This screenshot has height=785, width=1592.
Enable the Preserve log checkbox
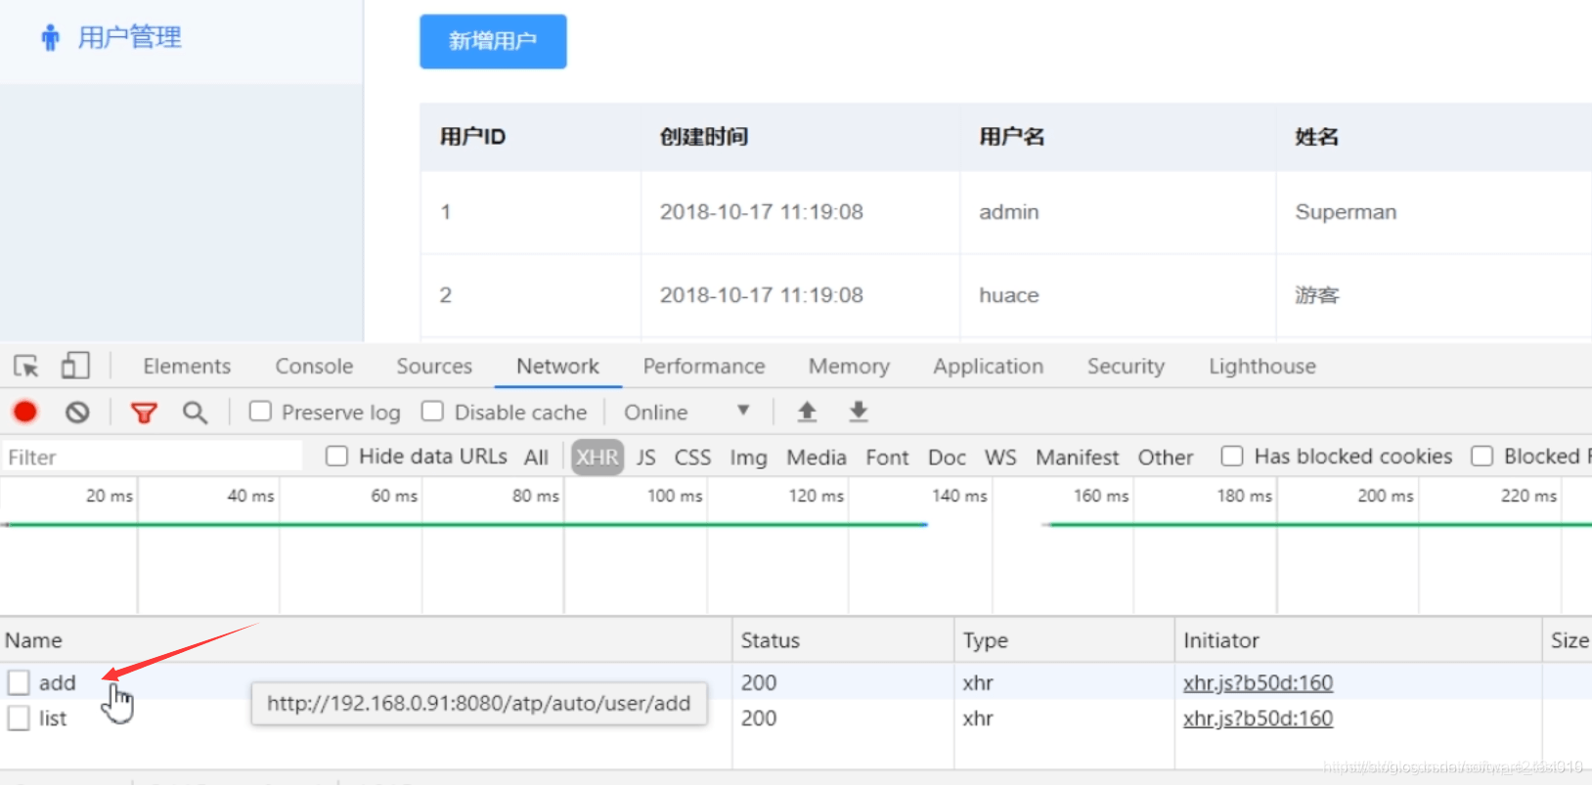(x=260, y=412)
